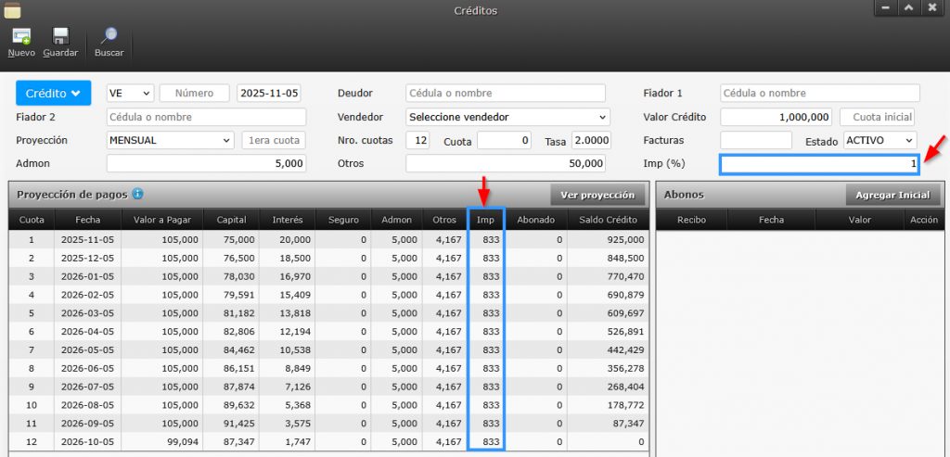The height and width of the screenshot is (457, 950).
Task: Open the blue Crédito dropdown button
Action: tap(53, 94)
